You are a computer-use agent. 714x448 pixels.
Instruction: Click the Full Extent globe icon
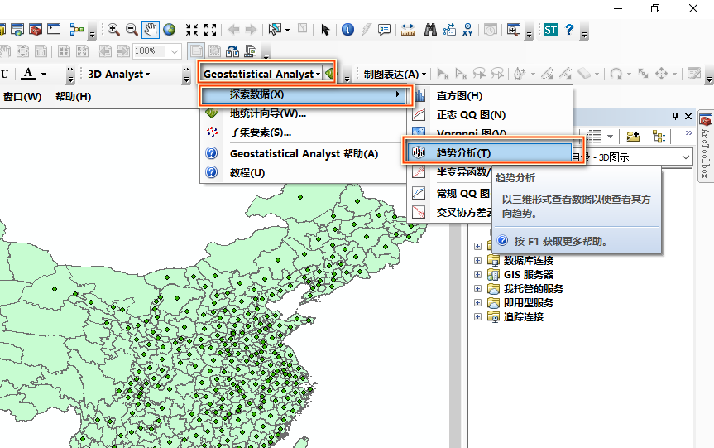coord(170,30)
